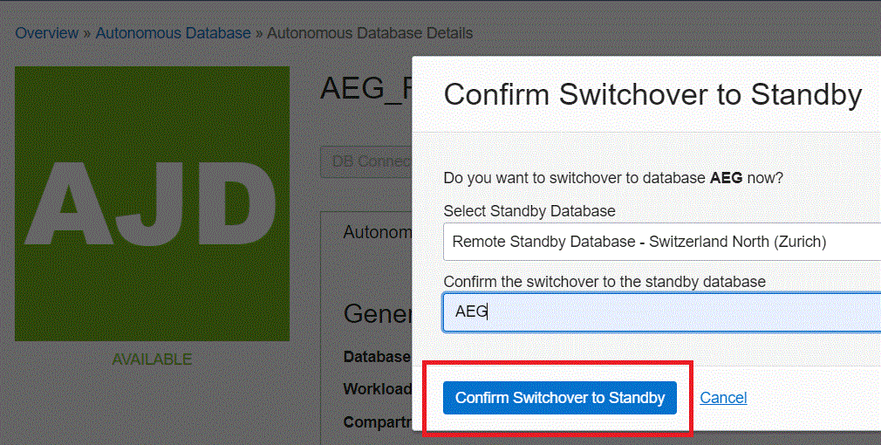Image resolution: width=881 pixels, height=445 pixels.
Task: Click Autonomous Database Details breadcrumb text
Action: 370,33
